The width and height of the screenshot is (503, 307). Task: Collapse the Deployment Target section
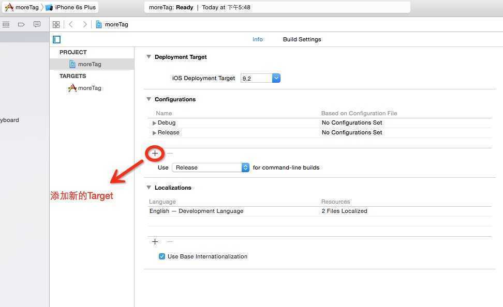pyautogui.click(x=149, y=57)
